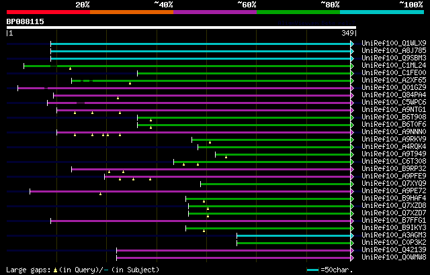Select the UniRef100_A2XF65 label

coord(394,80)
